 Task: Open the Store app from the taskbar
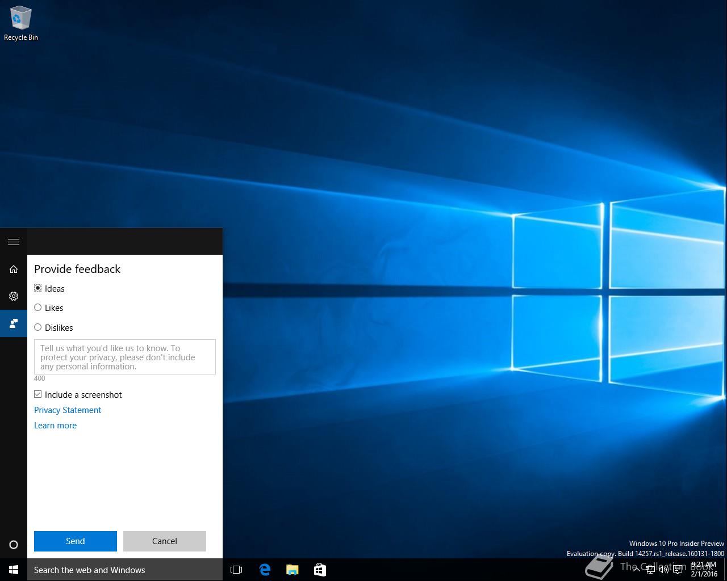(320, 570)
